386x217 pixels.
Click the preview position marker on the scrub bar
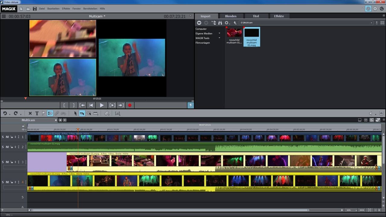click(x=26, y=99)
